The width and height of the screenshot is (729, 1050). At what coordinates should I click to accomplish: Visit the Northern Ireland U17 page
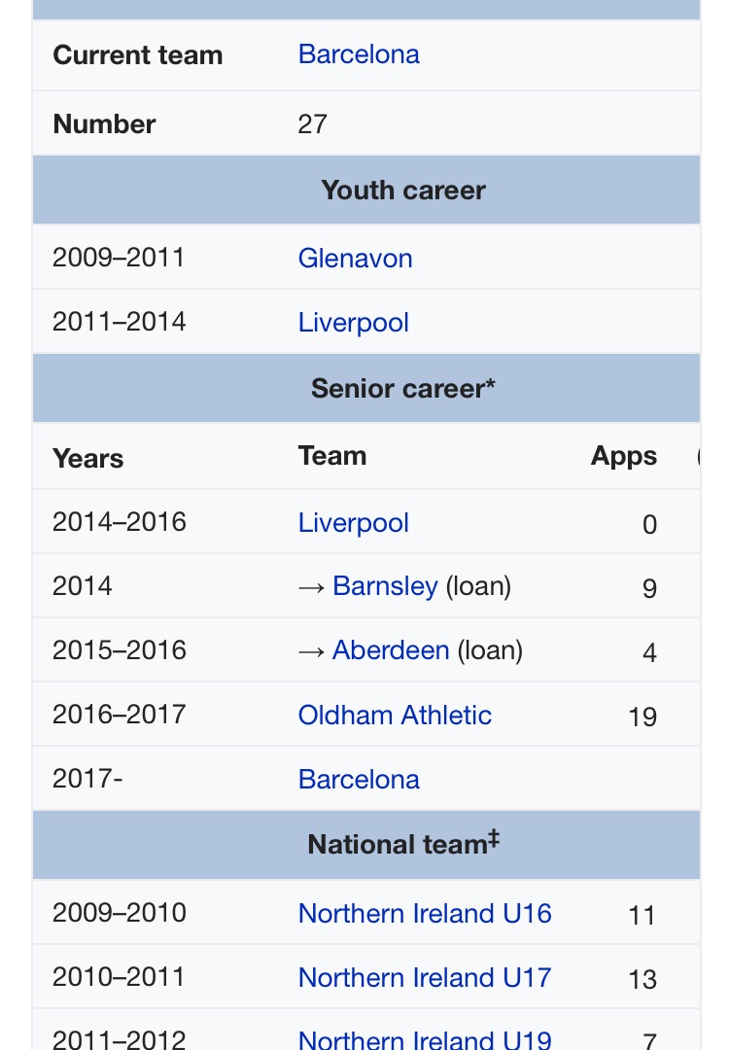(x=425, y=977)
